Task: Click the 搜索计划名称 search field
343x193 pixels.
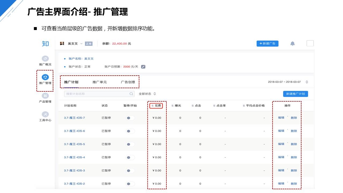Action: (x=96, y=94)
